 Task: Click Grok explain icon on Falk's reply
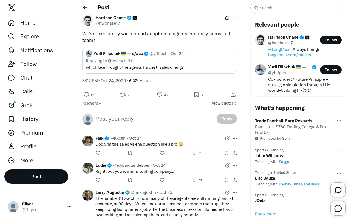pyautogui.click(x=227, y=138)
